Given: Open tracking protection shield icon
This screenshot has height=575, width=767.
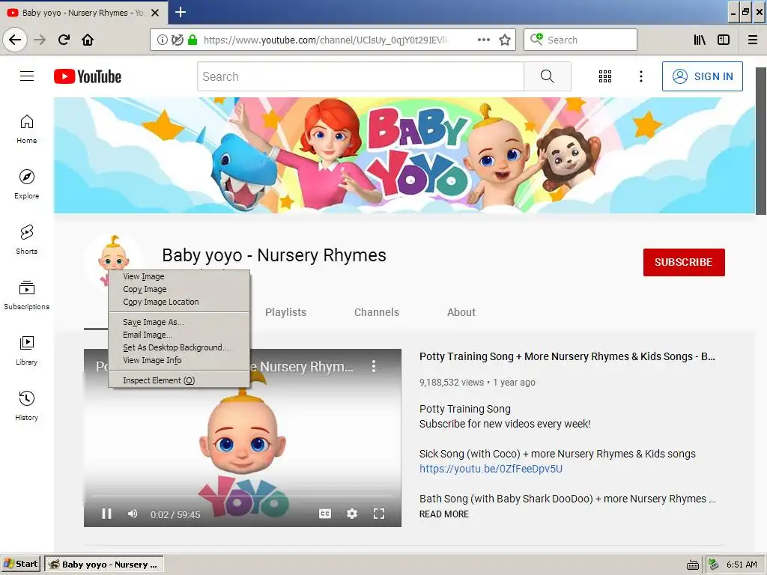Looking at the screenshot, I should pos(177,40).
